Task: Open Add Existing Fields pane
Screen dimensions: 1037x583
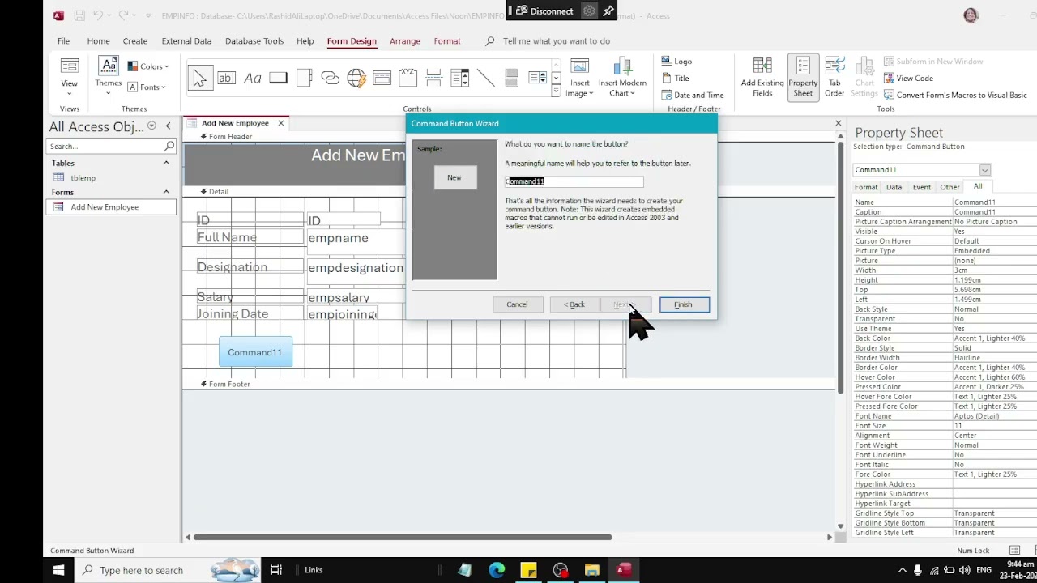Action: [x=762, y=78]
